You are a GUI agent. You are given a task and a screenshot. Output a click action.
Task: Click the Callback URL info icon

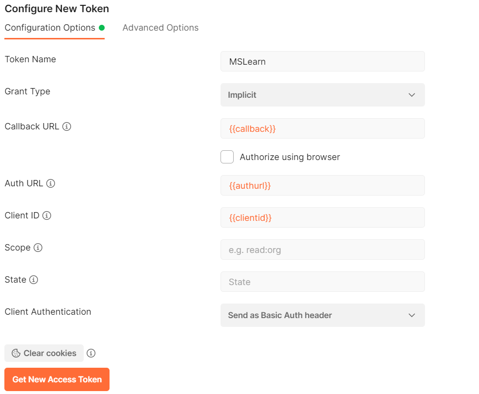tap(67, 126)
